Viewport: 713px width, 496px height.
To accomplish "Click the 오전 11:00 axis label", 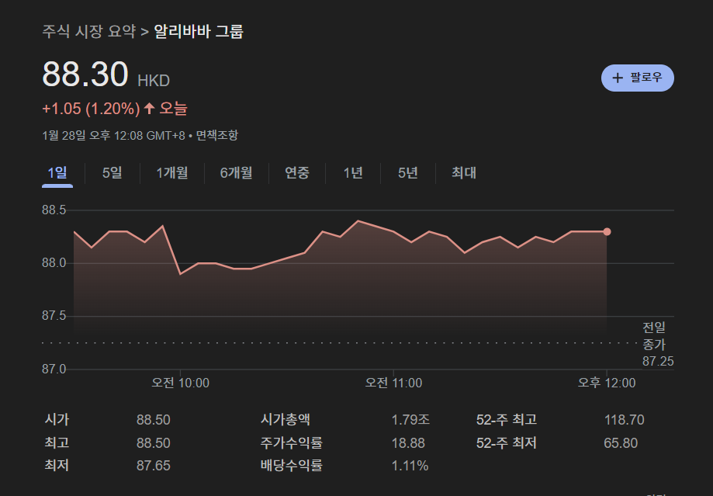I will [x=394, y=383].
